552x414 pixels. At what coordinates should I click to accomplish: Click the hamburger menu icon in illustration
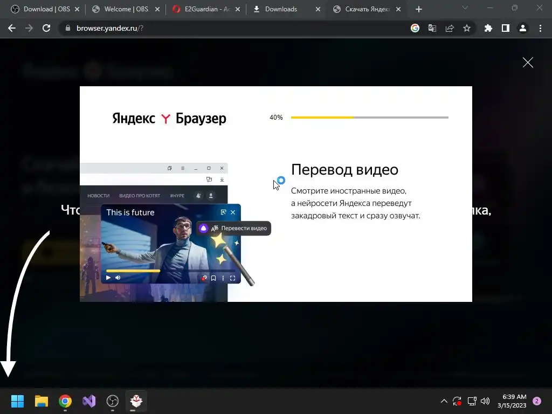pyautogui.click(x=183, y=168)
